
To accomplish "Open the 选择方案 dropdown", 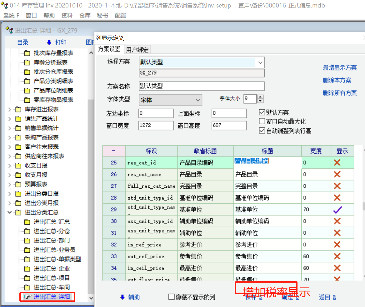I will pyautogui.click(x=260, y=63).
